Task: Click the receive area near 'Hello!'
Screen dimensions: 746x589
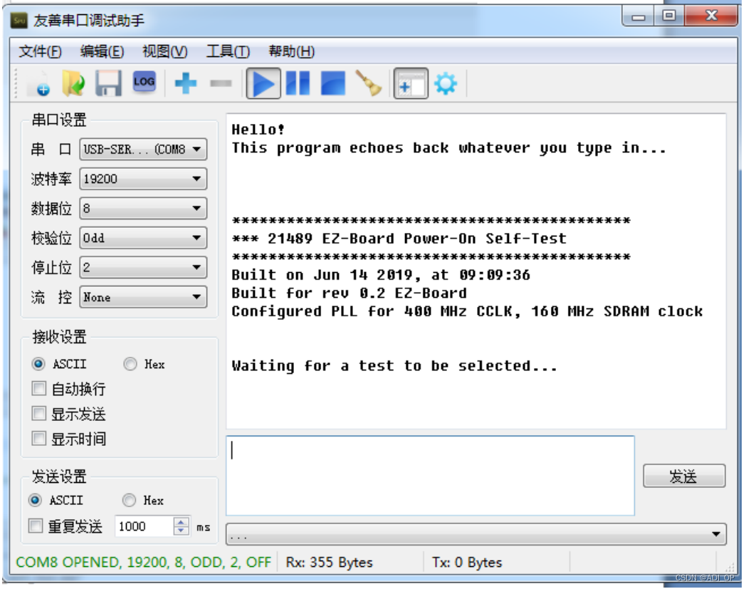Action: click(258, 130)
